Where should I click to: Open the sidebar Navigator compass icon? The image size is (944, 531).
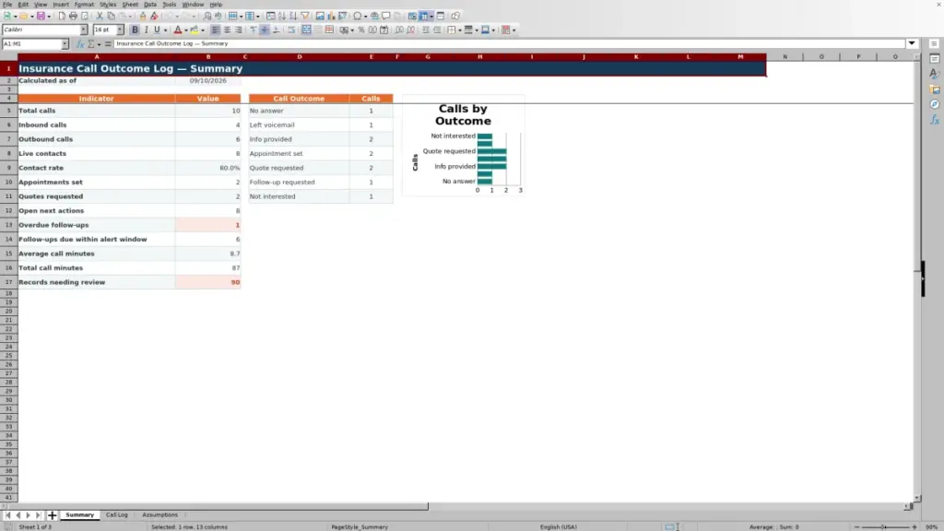pyautogui.click(x=935, y=104)
